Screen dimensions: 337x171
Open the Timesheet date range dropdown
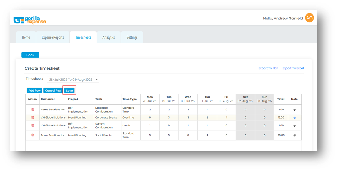[73, 80]
